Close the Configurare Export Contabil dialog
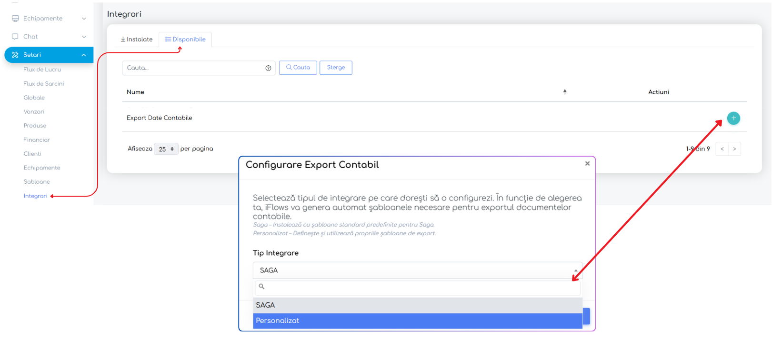The height and width of the screenshot is (349, 772). (587, 163)
